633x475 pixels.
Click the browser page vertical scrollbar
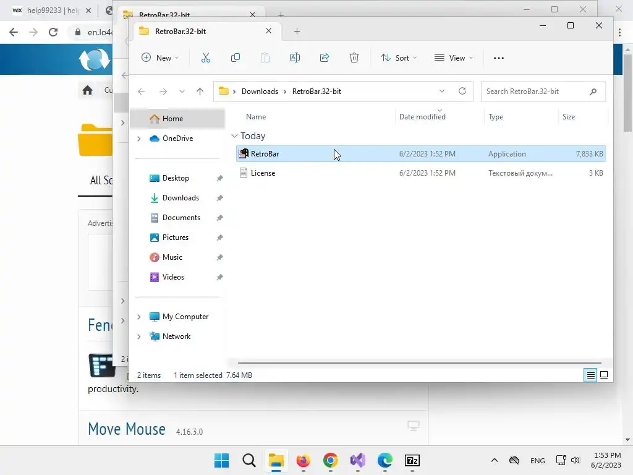coord(627,93)
